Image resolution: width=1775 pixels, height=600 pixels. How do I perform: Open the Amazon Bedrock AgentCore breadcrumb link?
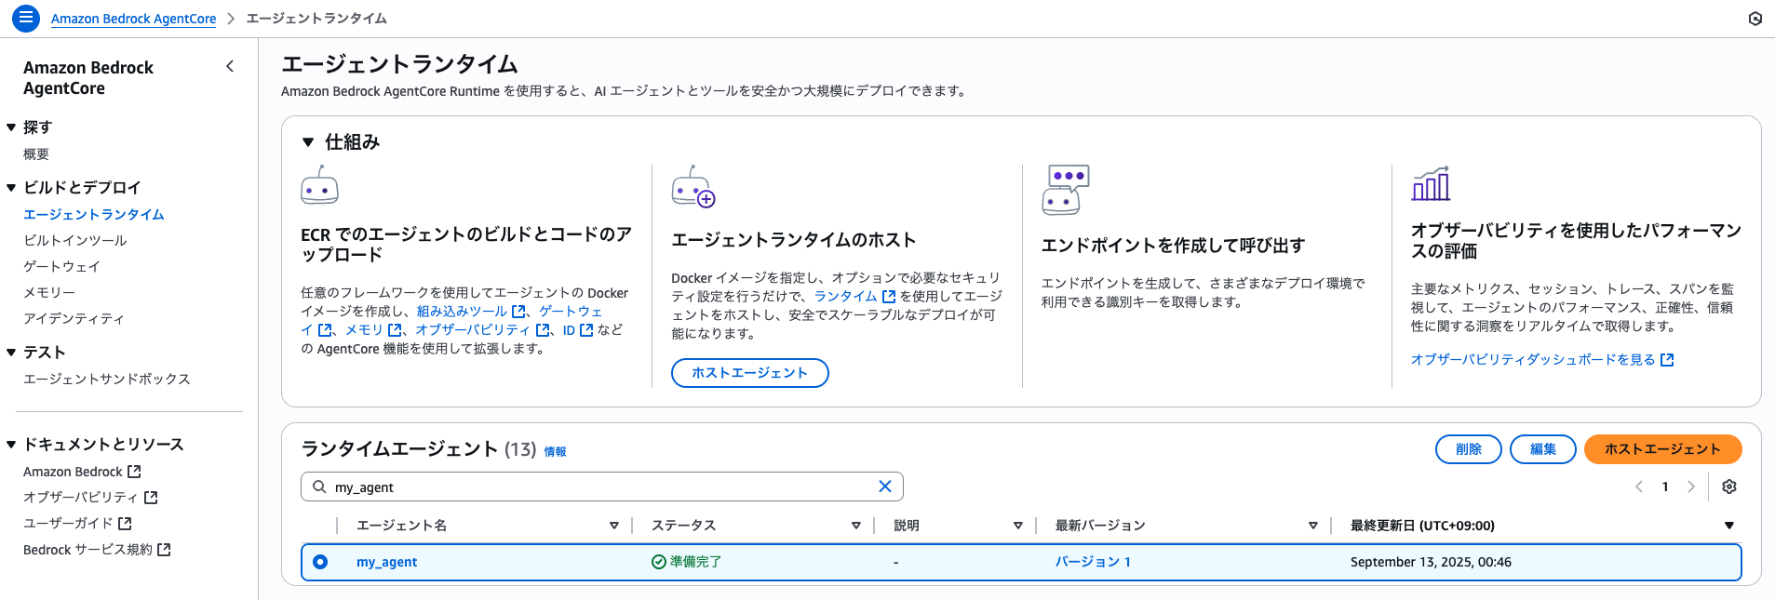coord(133,19)
